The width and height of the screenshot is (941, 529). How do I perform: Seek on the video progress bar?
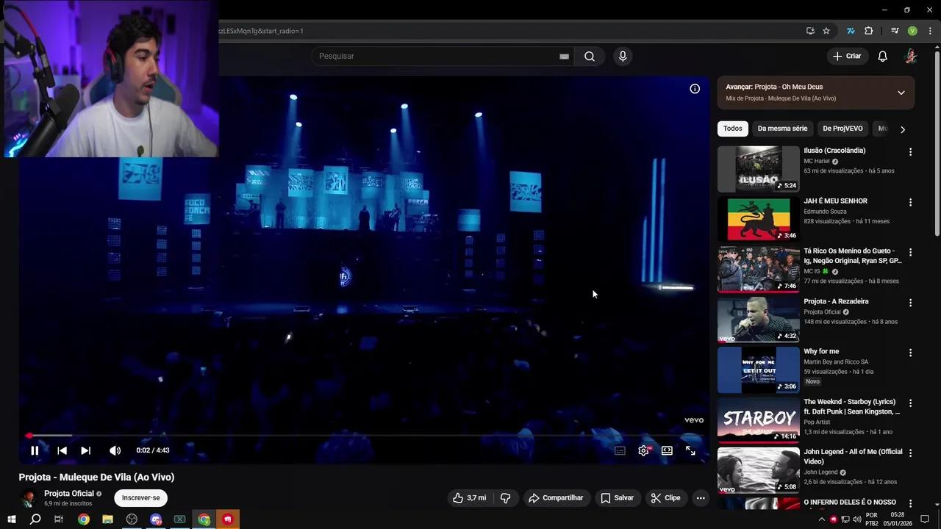(x=364, y=436)
